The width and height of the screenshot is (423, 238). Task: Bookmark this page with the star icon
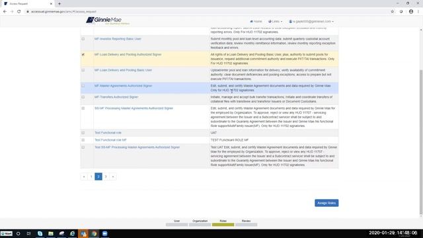tap(392, 12)
